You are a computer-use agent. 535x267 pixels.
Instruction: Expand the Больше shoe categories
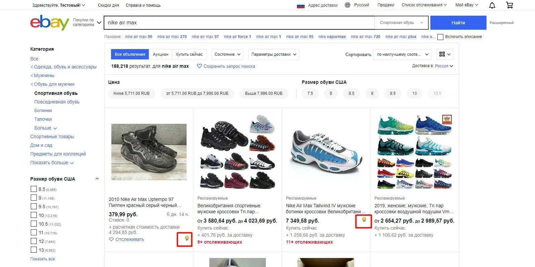click(45, 128)
